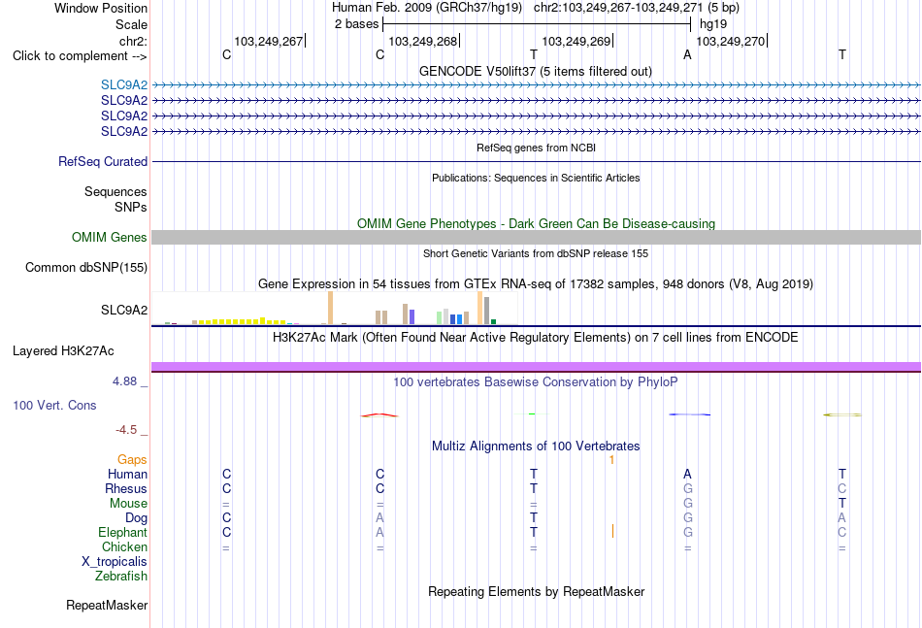
Task: Select the Zebrafish species label
Action: 121,577
